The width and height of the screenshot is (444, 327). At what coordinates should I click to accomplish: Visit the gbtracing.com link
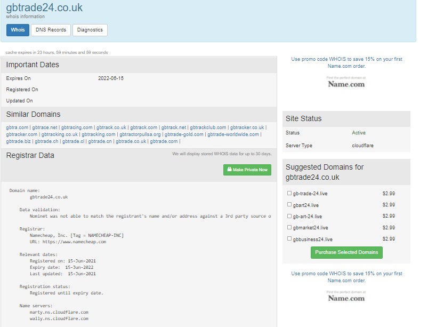click(x=77, y=127)
